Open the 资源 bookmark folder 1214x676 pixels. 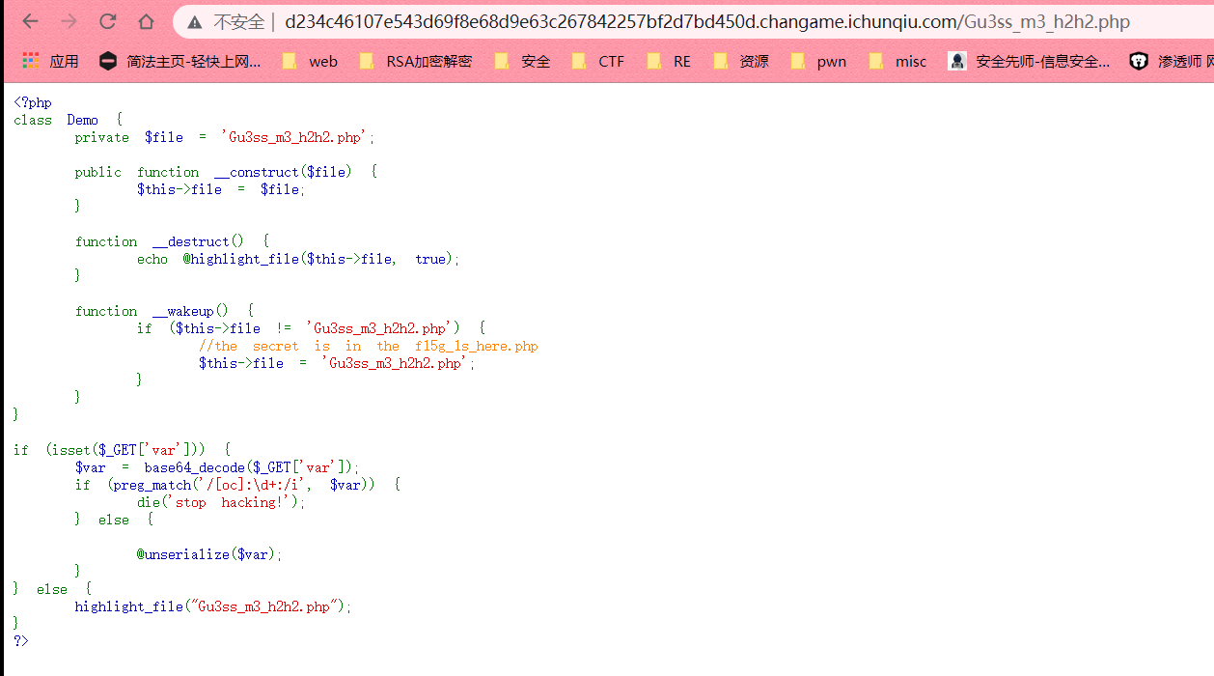(741, 61)
